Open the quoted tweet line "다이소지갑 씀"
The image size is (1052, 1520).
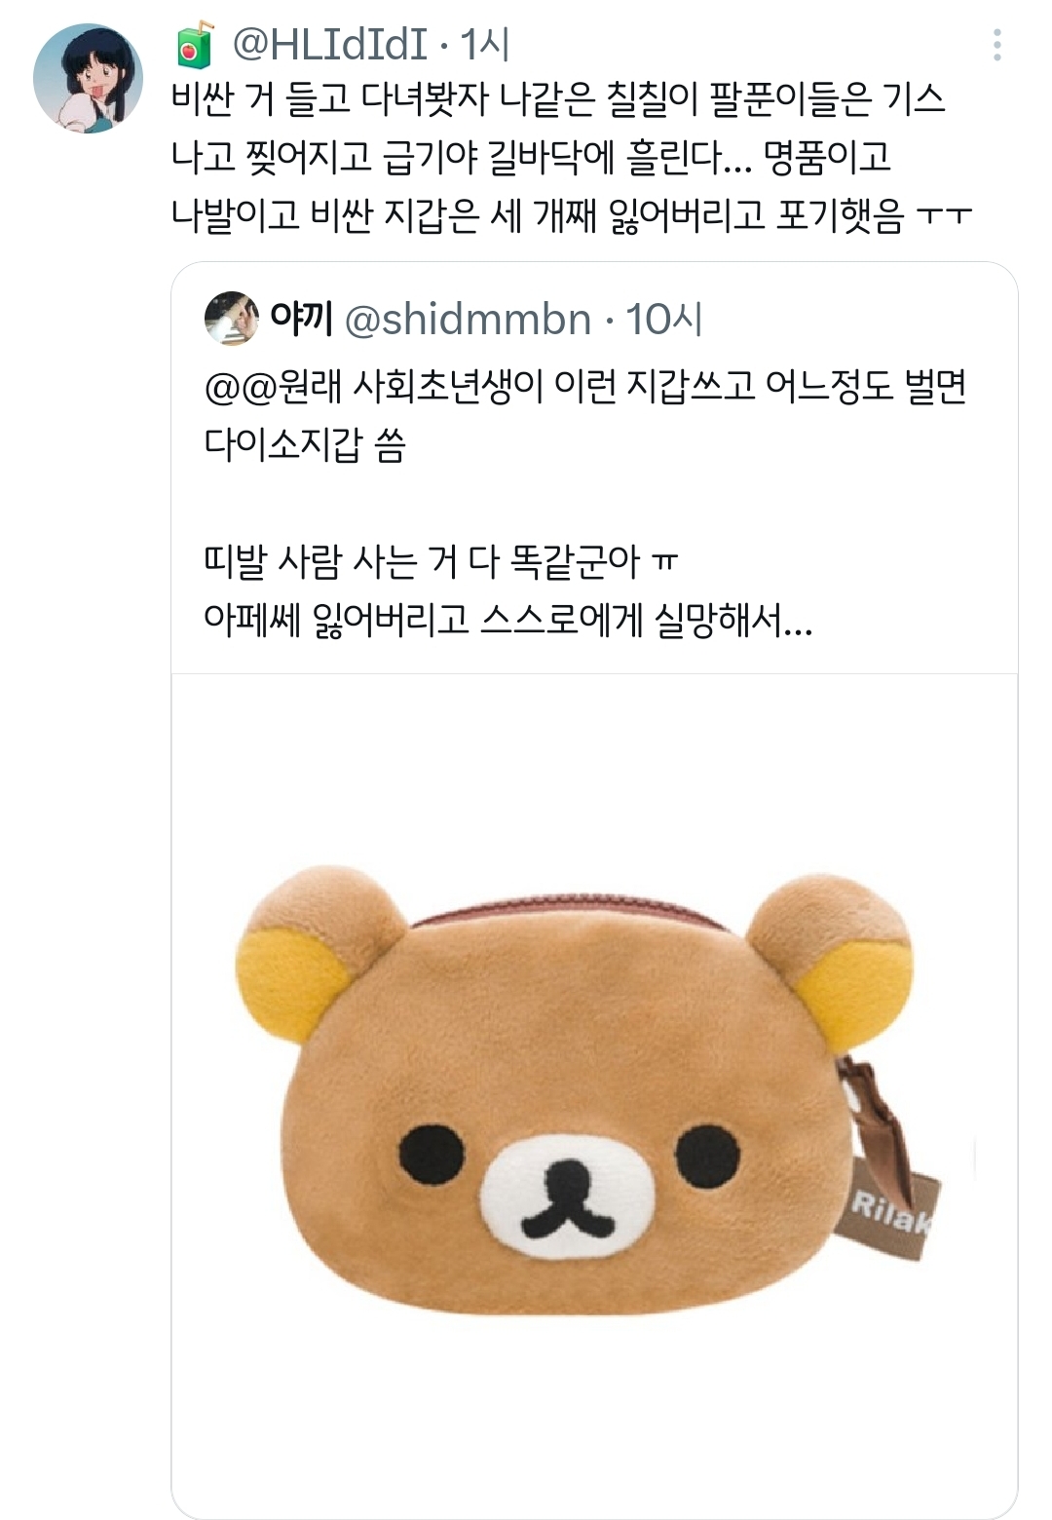tap(305, 444)
